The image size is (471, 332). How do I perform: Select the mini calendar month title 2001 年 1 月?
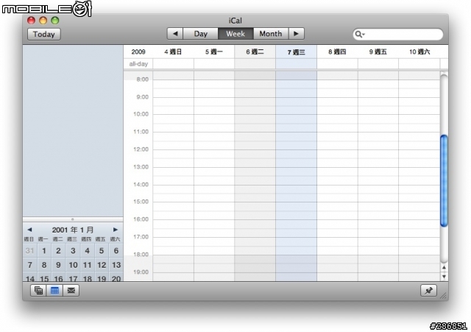(x=73, y=230)
